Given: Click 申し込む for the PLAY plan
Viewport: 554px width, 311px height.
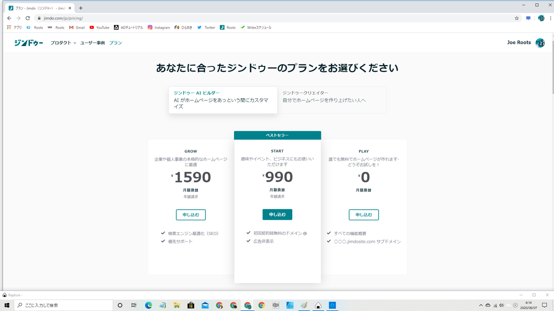Looking at the screenshot, I should pos(364,215).
